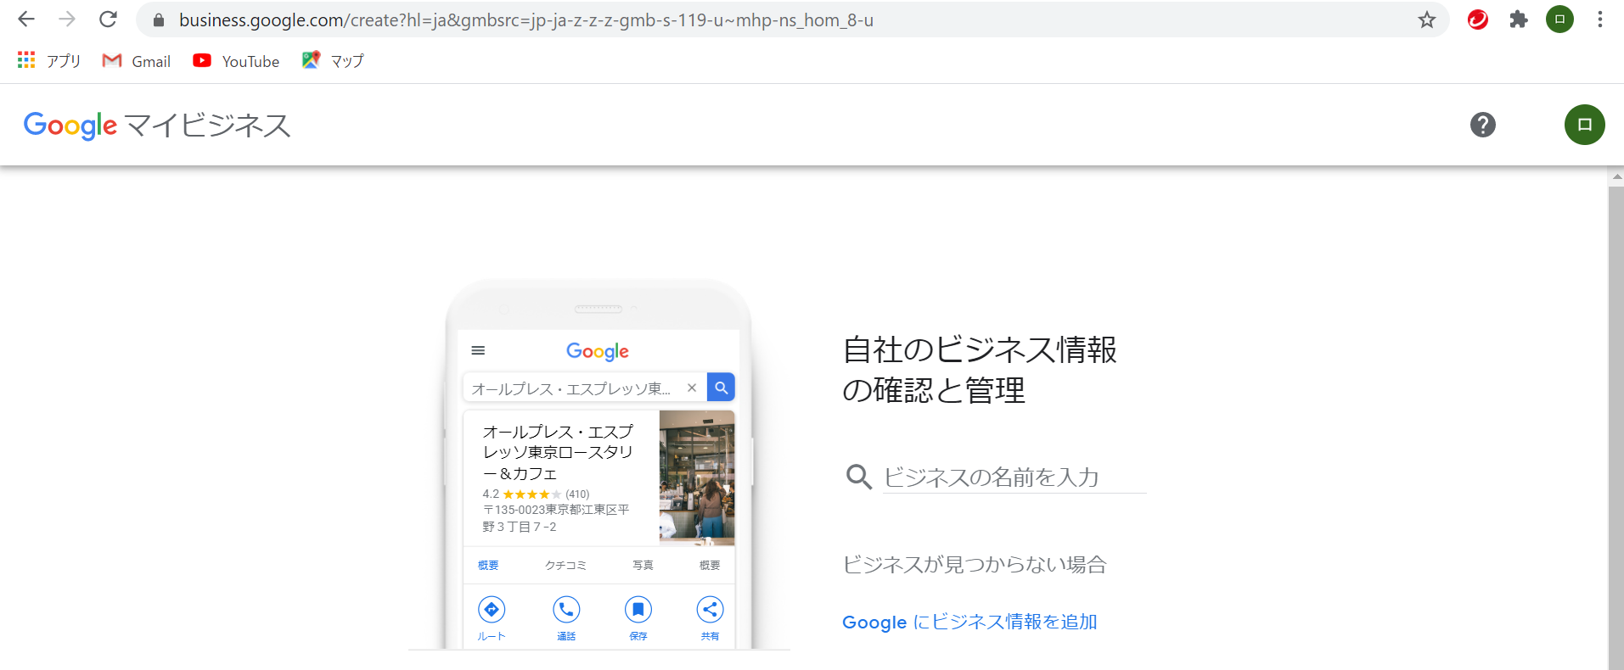Go back to the previous page
1624x670 pixels.
click(x=26, y=20)
